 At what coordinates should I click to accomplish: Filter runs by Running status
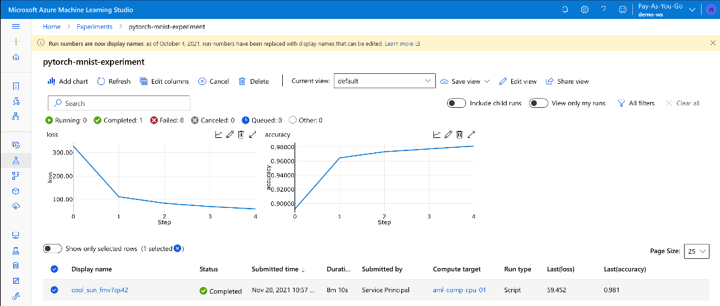pos(66,120)
